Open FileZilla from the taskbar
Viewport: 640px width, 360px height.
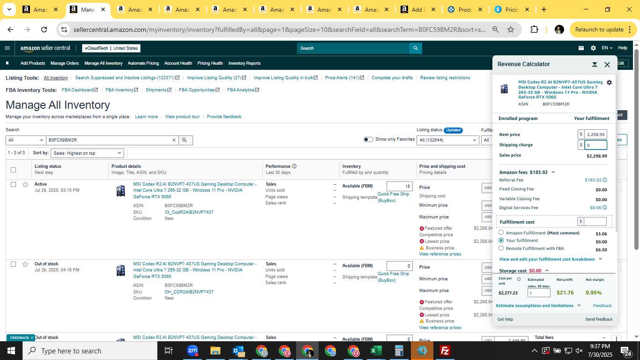445,351
